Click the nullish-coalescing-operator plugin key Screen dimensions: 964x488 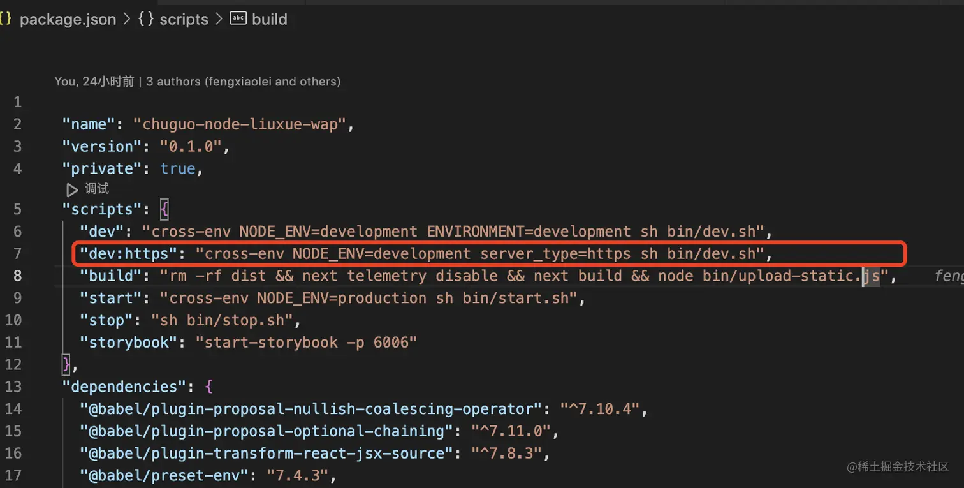(310, 409)
